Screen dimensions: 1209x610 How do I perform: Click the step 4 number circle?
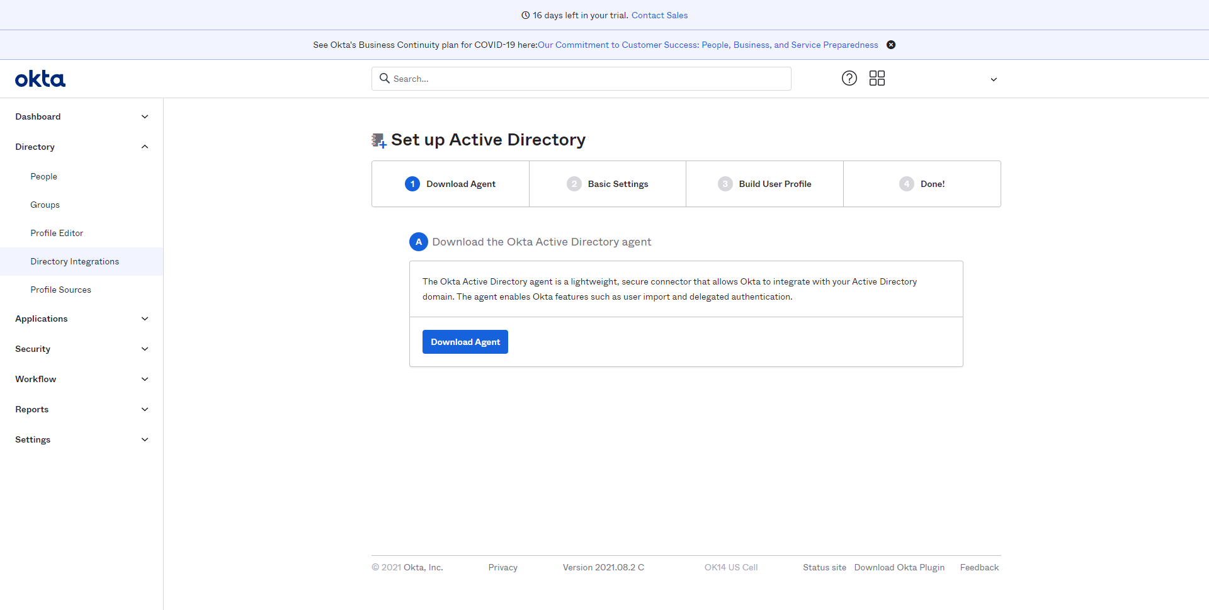(907, 184)
